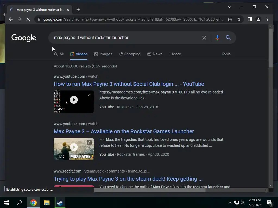Open the network status tray icon
278x208 pixels.
(x=236, y=203)
